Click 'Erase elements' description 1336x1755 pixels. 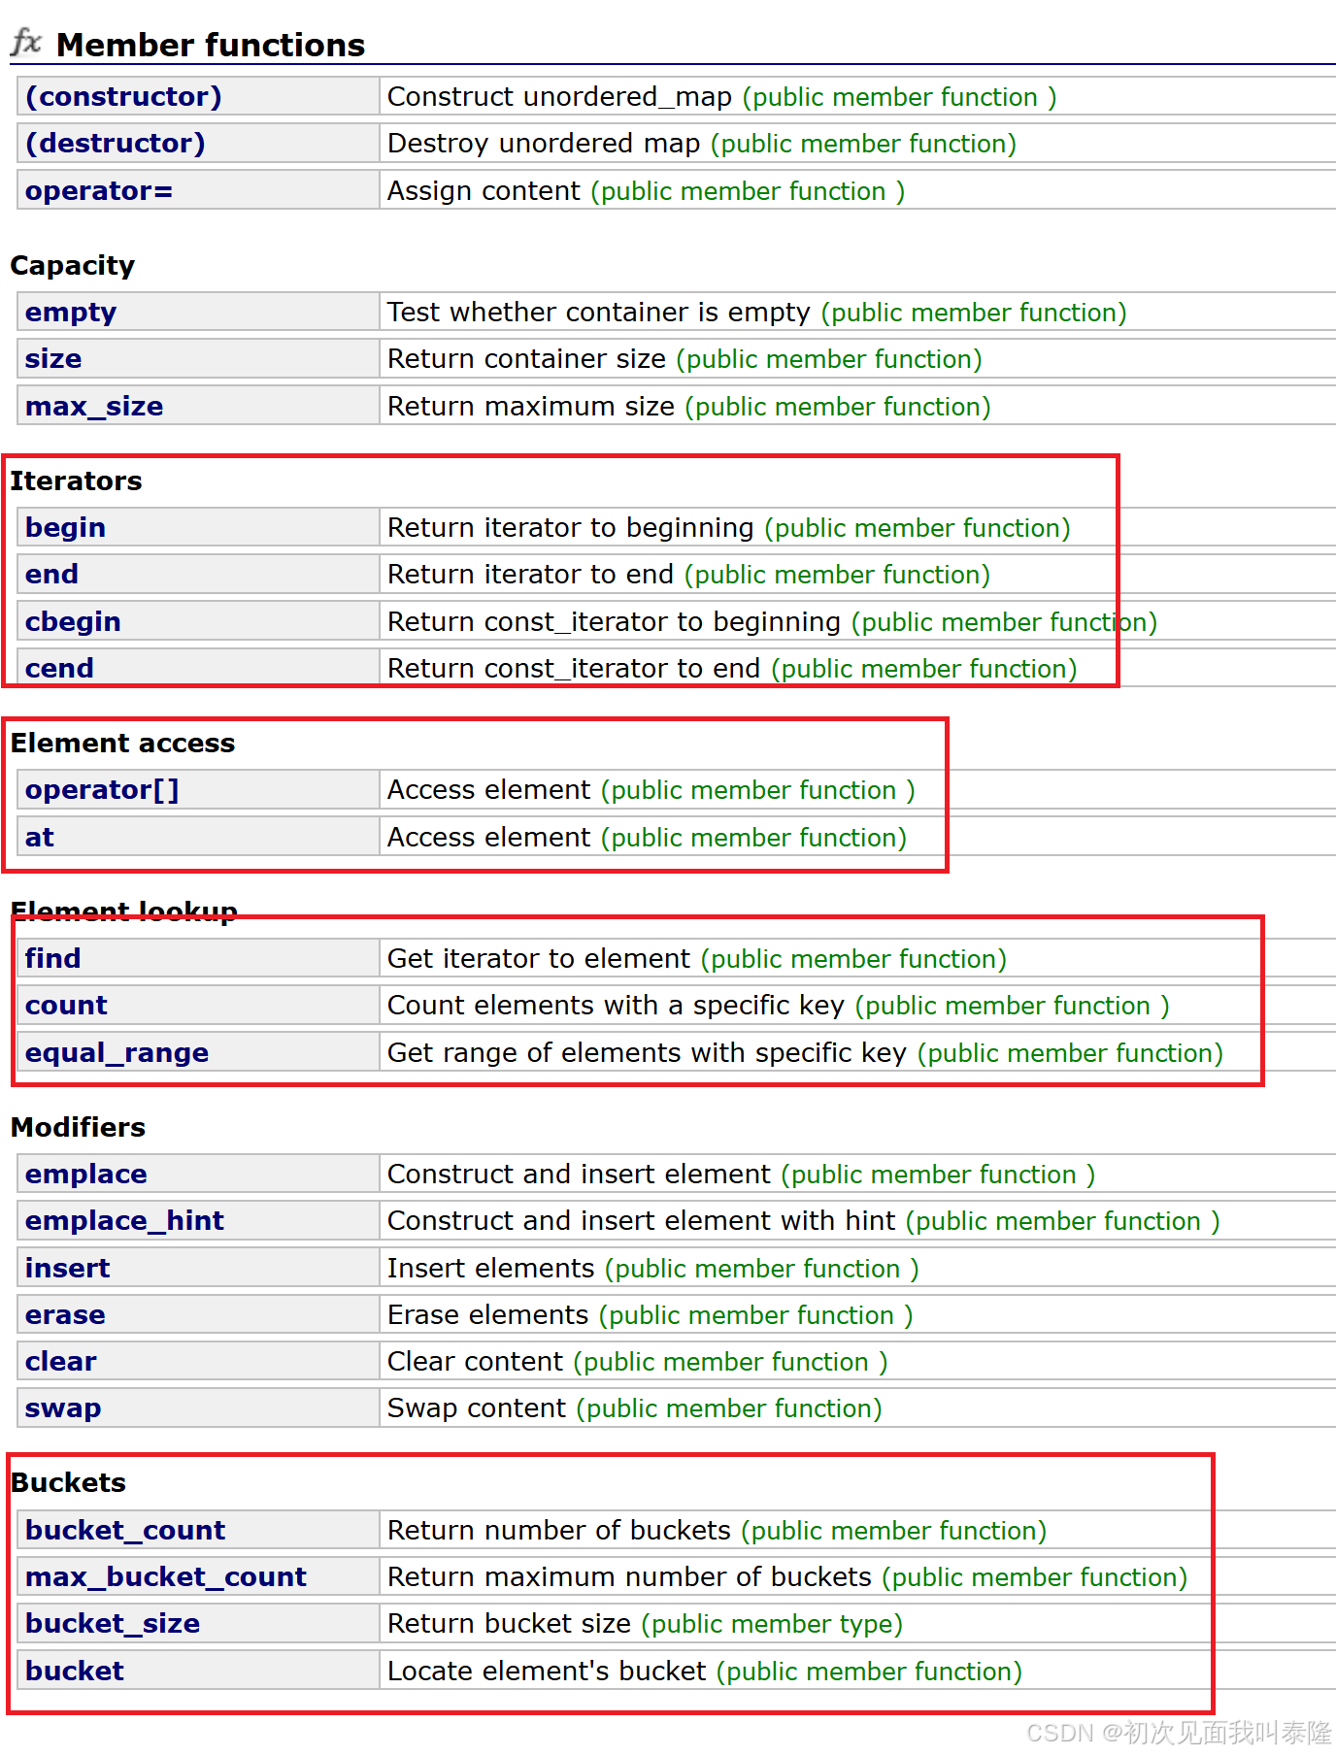(x=487, y=1315)
